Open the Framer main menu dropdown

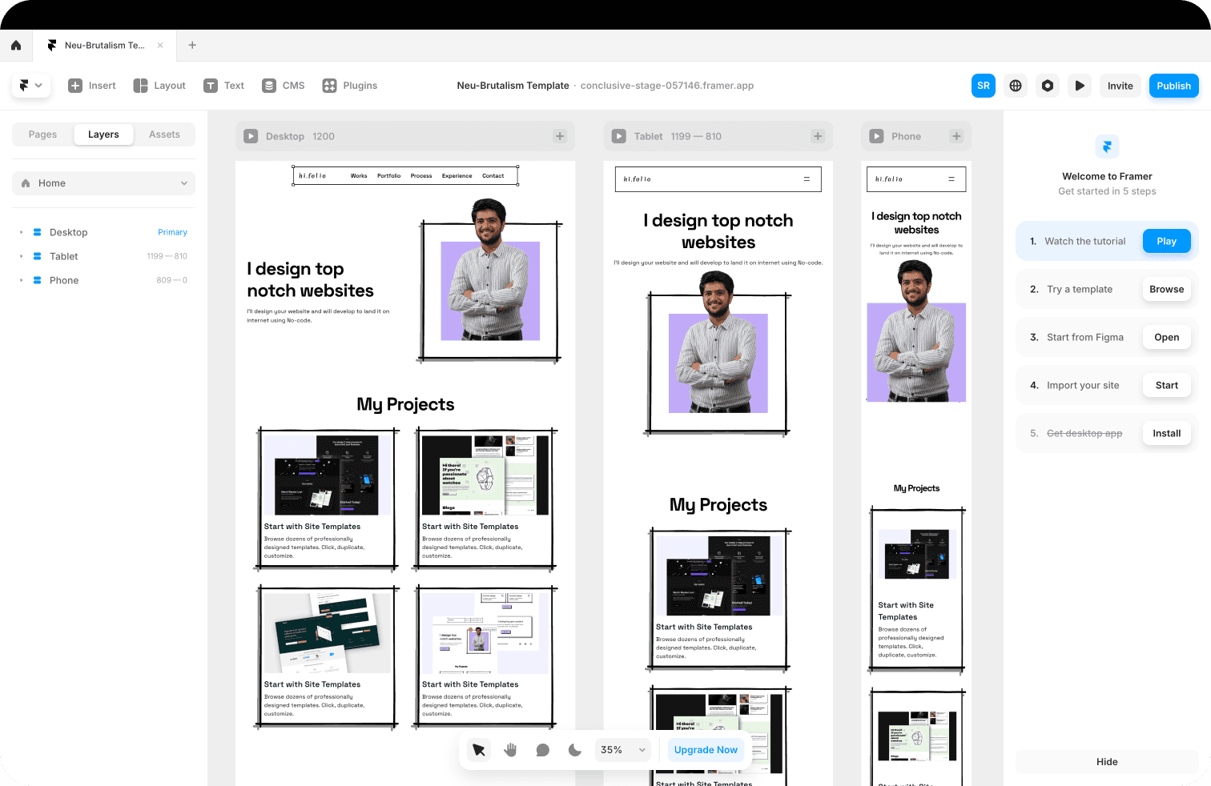[31, 86]
